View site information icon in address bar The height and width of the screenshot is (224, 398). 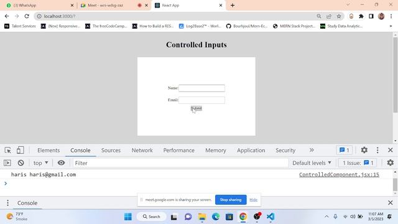tap(39, 16)
